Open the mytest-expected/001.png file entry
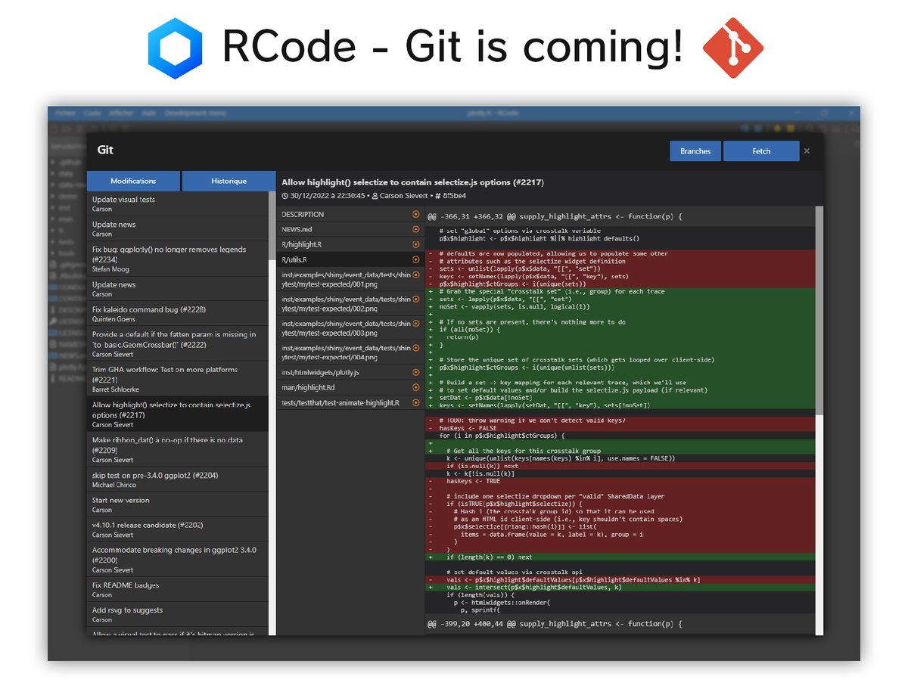 point(350,280)
